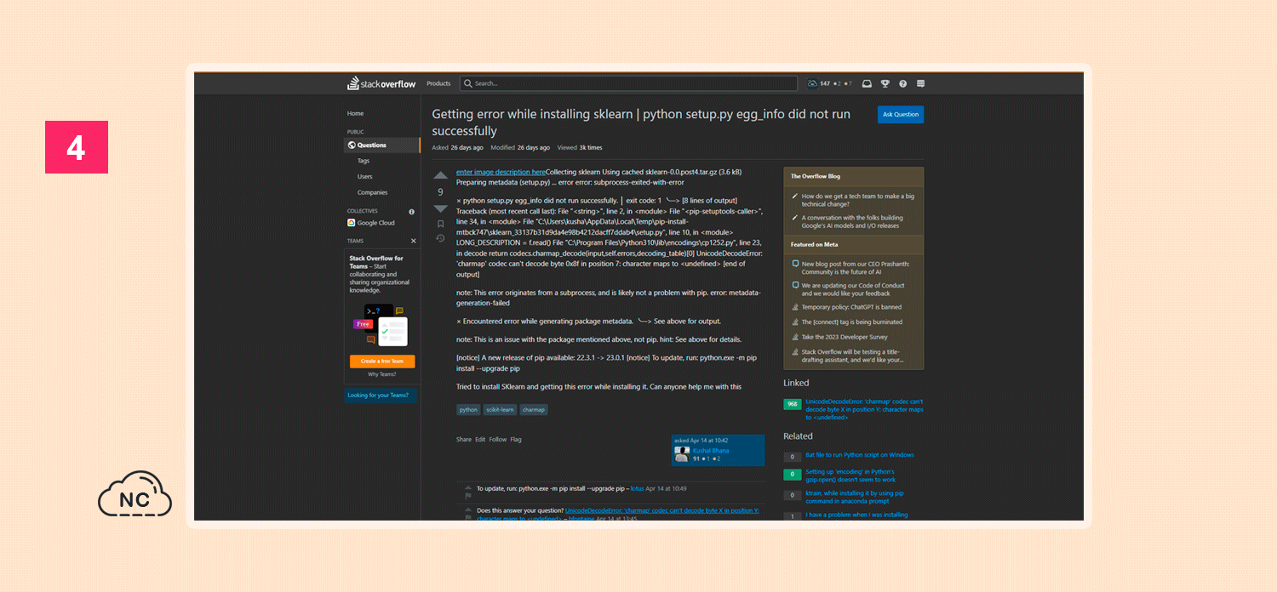
Task: Select Questions in the sidebar
Action: click(x=382, y=145)
